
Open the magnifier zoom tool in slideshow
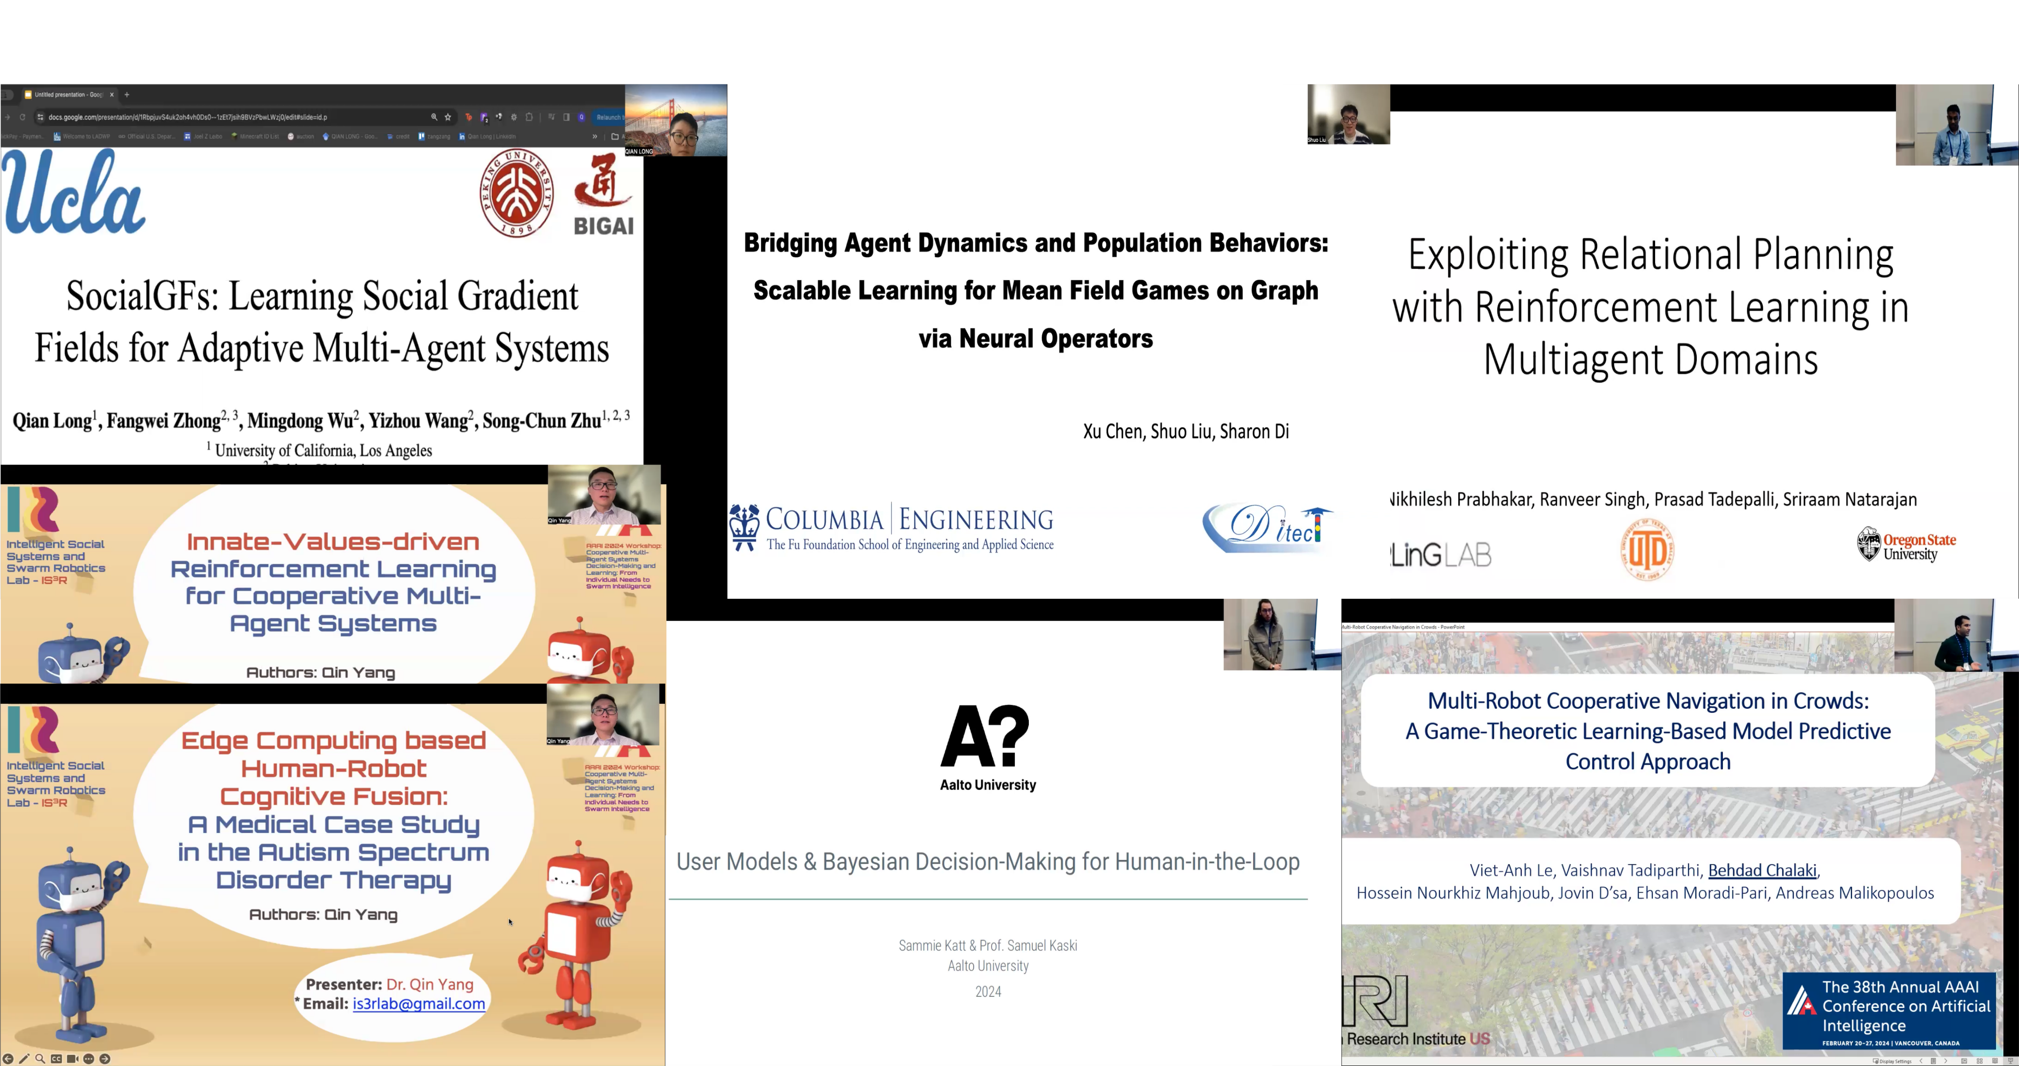[40, 1059]
